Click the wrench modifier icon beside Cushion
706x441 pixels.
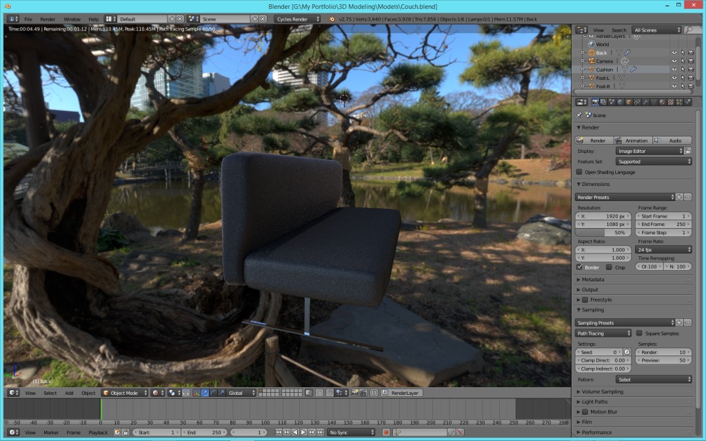(x=634, y=69)
